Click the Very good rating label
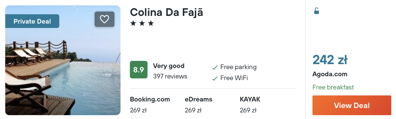This screenshot has width=396, height=119. [x=168, y=66]
